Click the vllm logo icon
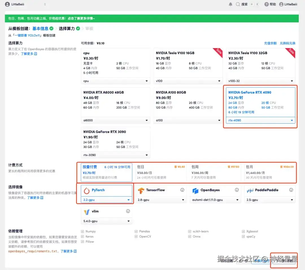Viewport: 305px width, 270px height. [x=87, y=212]
